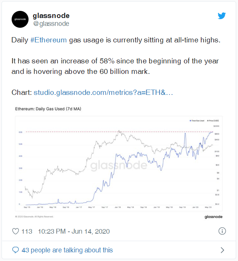The image size is (238, 261).
Task: Click the glassnode logo below the chart
Action: pyautogui.click(x=214, y=217)
